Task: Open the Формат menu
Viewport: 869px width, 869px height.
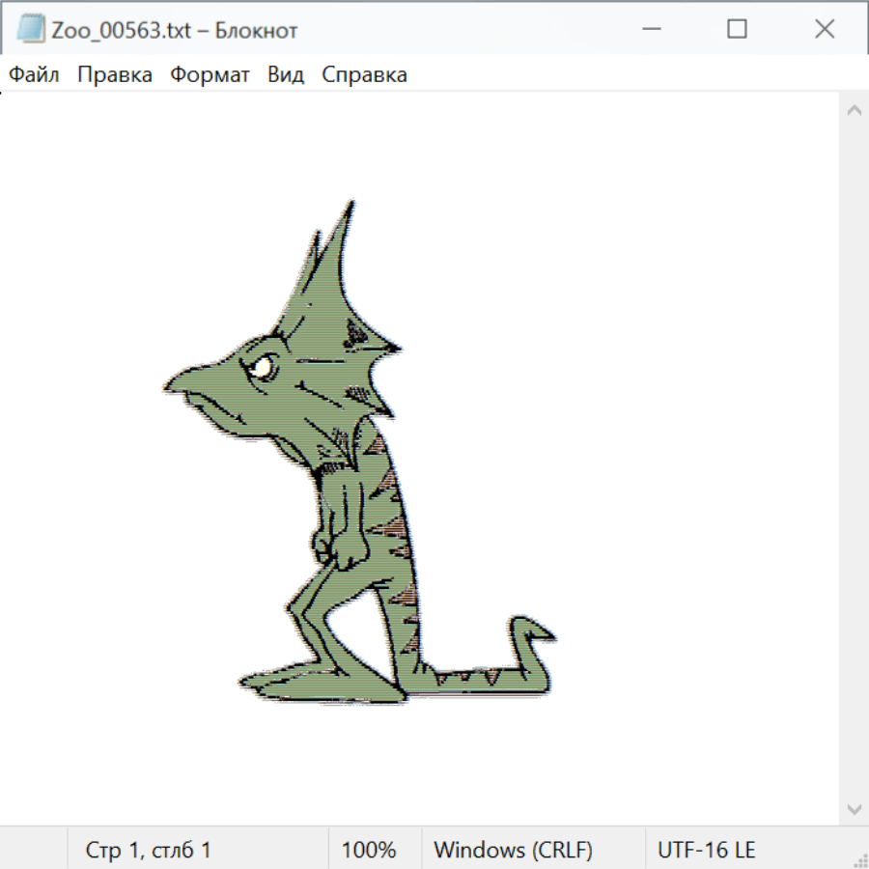Action: [x=210, y=75]
